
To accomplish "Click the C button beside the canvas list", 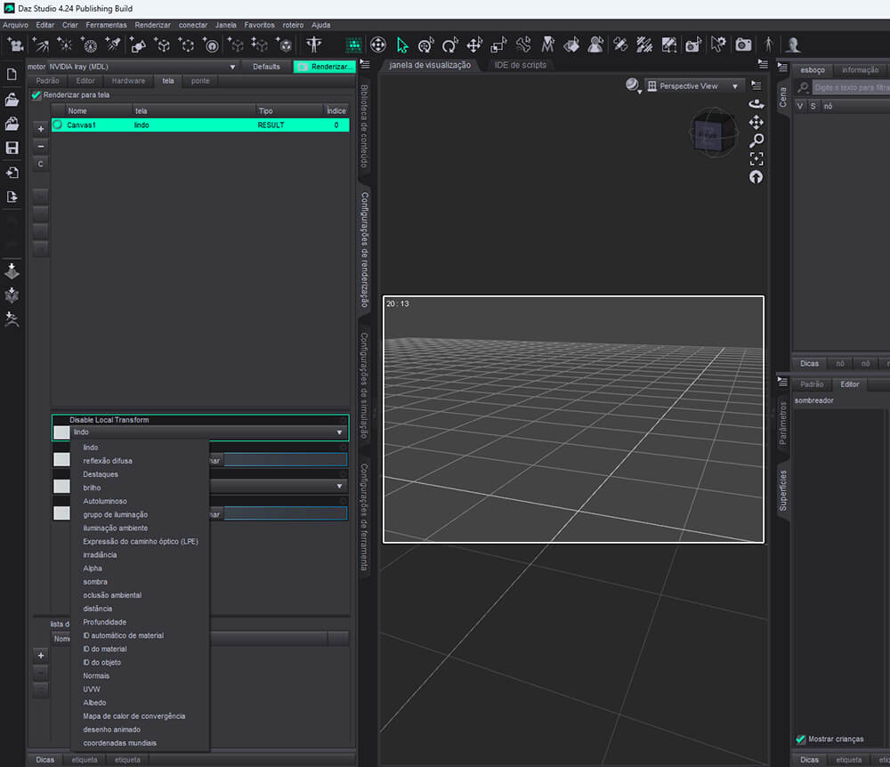I will click(x=40, y=164).
